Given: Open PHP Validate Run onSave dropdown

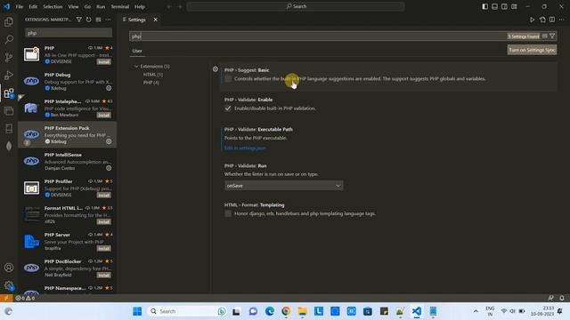Looking at the screenshot, I should coord(283,186).
